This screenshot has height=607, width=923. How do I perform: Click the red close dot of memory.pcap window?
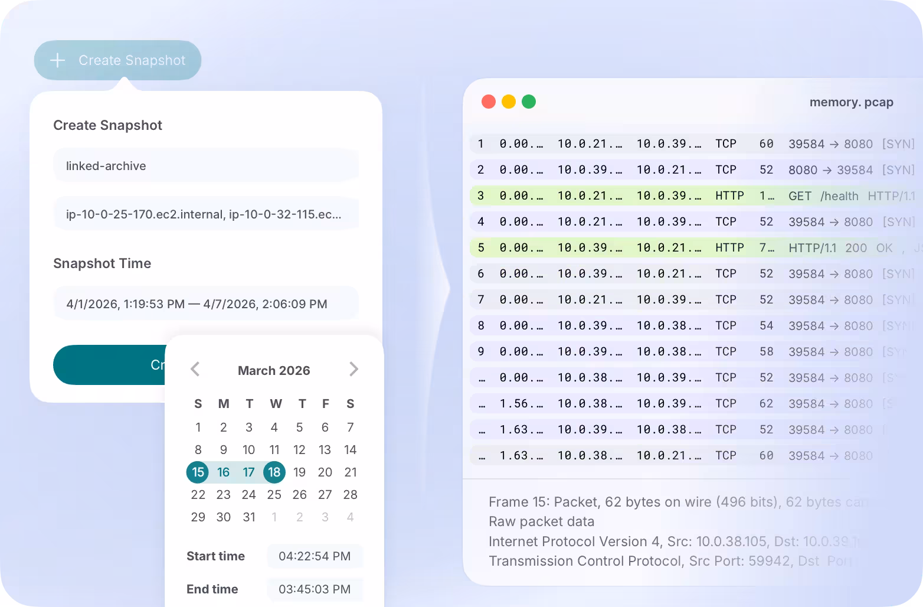489,102
